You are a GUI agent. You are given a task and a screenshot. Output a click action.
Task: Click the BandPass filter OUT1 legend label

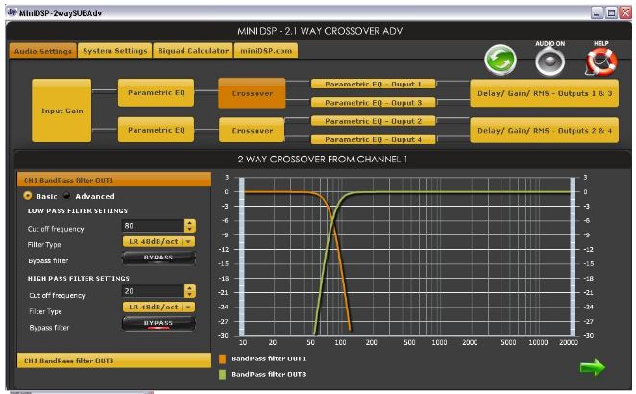268,358
